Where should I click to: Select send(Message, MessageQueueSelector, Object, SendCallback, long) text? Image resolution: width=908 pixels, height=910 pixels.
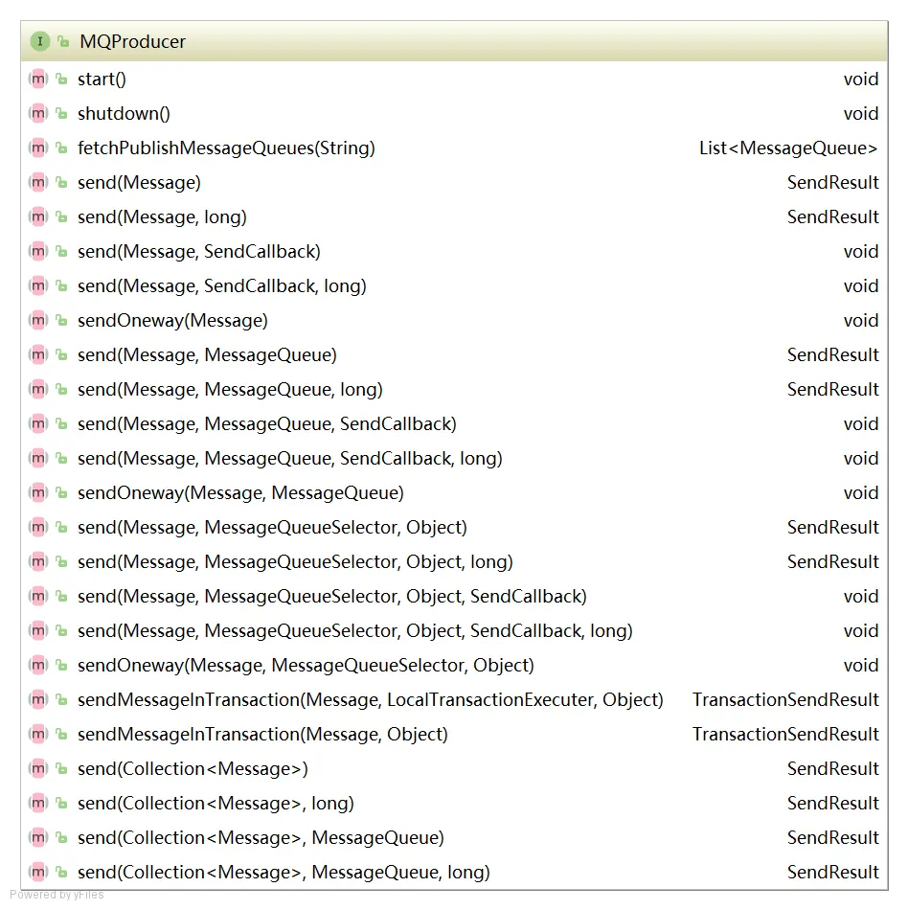(355, 630)
